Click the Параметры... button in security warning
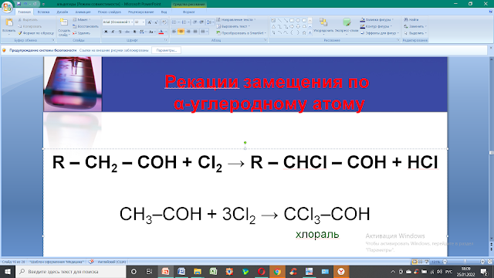The height and width of the screenshot is (278, 494). [x=167, y=50]
